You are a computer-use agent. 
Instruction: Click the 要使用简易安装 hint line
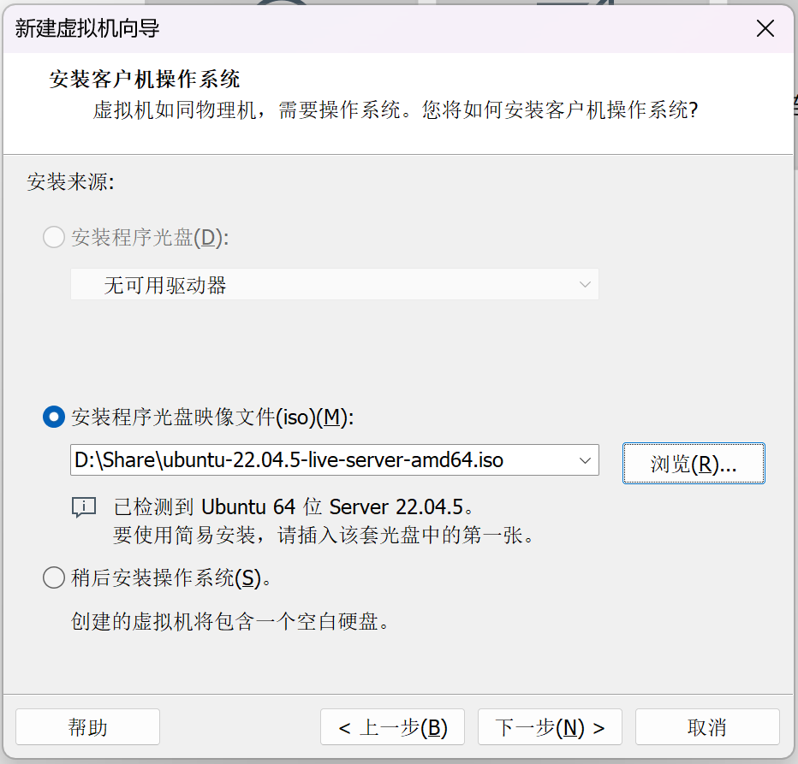[x=323, y=535]
